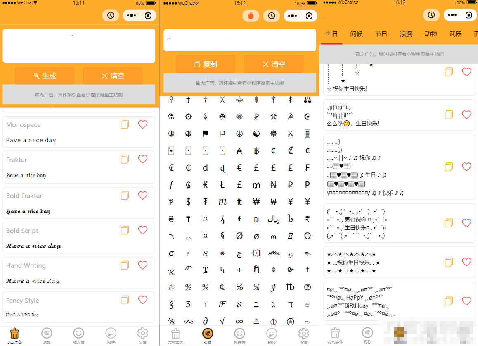Open three-dot more menu in middle screen
Viewport: 478px width, 346px height.
[x=292, y=16]
